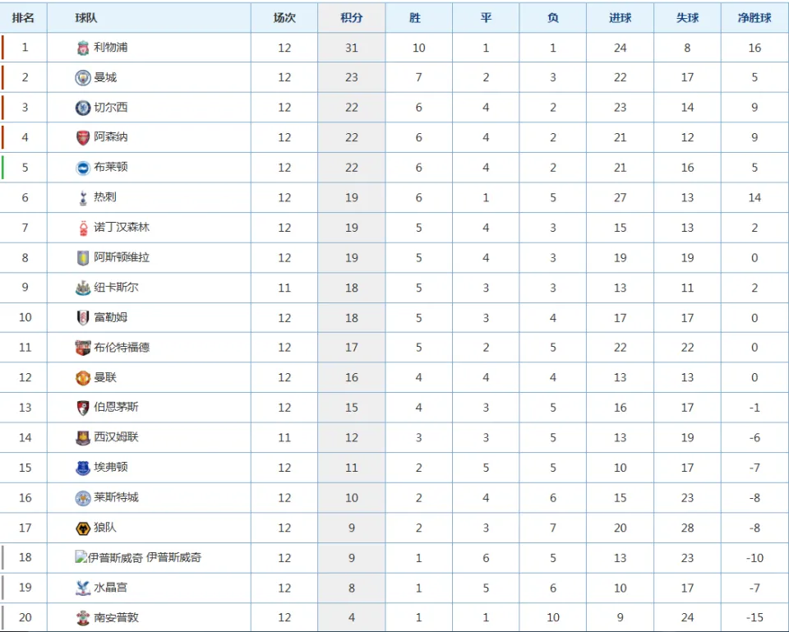Click the Crystal Palace (水晶宫) crest icon
Screen dimensions: 789x632
[83, 588]
